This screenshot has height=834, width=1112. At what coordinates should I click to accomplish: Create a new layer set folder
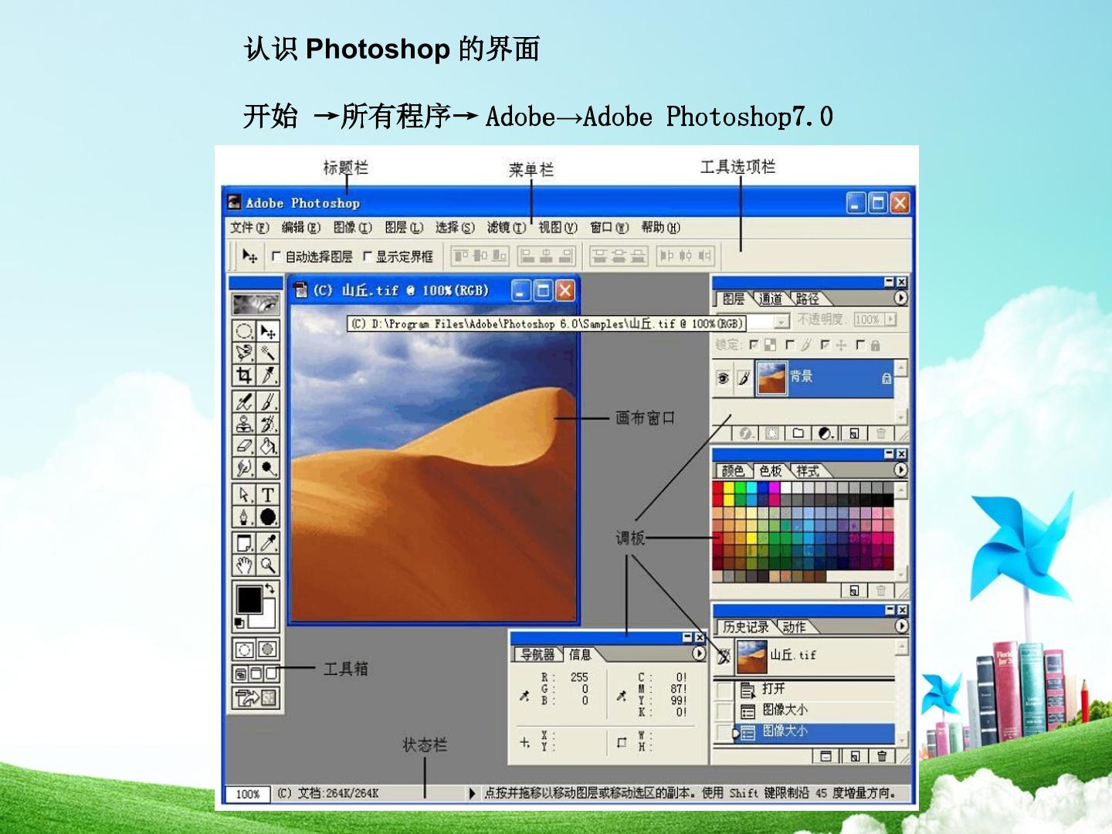click(x=798, y=434)
